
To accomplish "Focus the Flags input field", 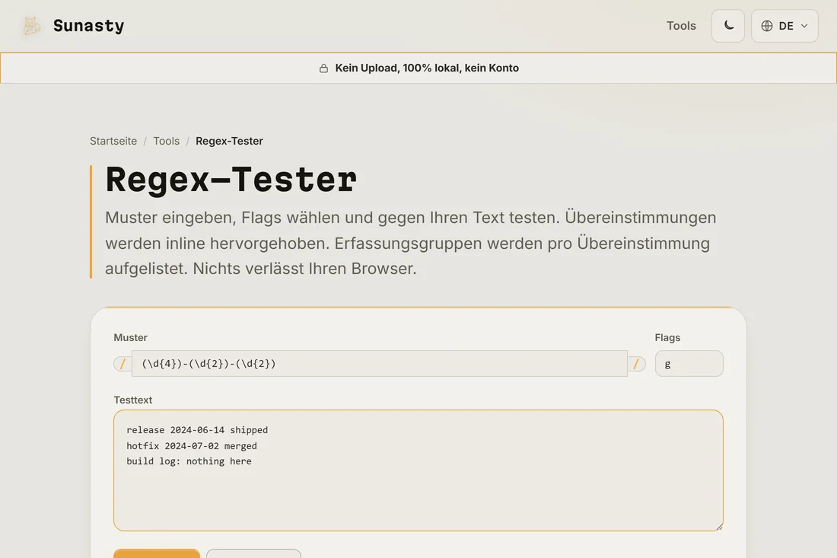I will 689,364.
